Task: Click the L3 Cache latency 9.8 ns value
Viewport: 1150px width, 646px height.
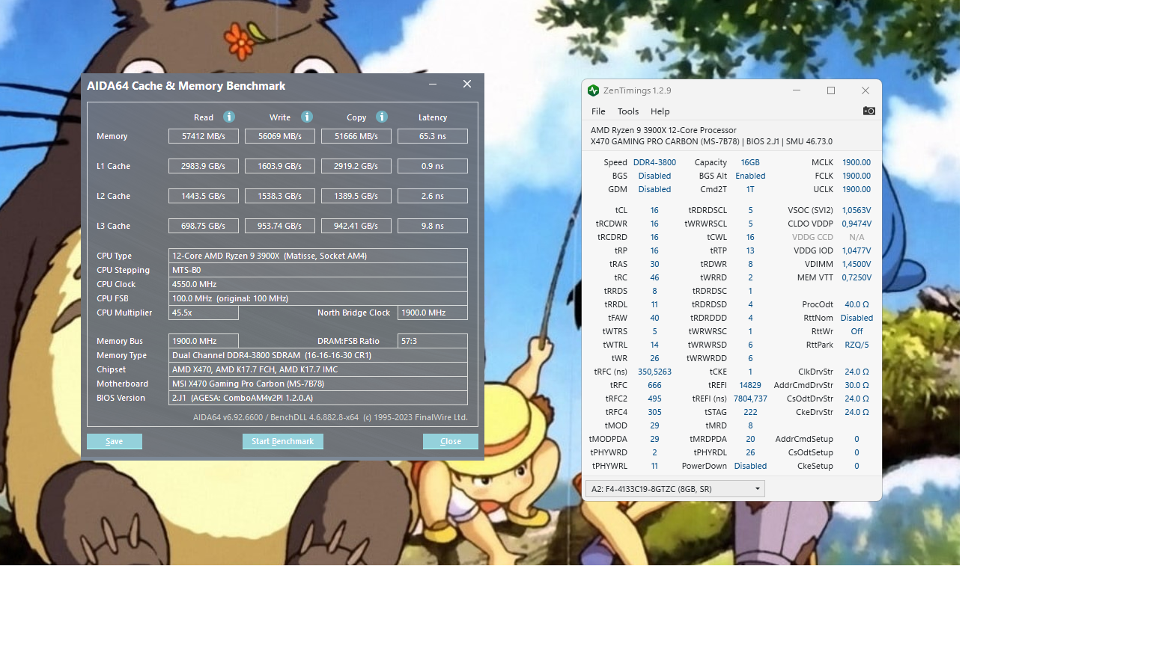Action: pos(433,226)
